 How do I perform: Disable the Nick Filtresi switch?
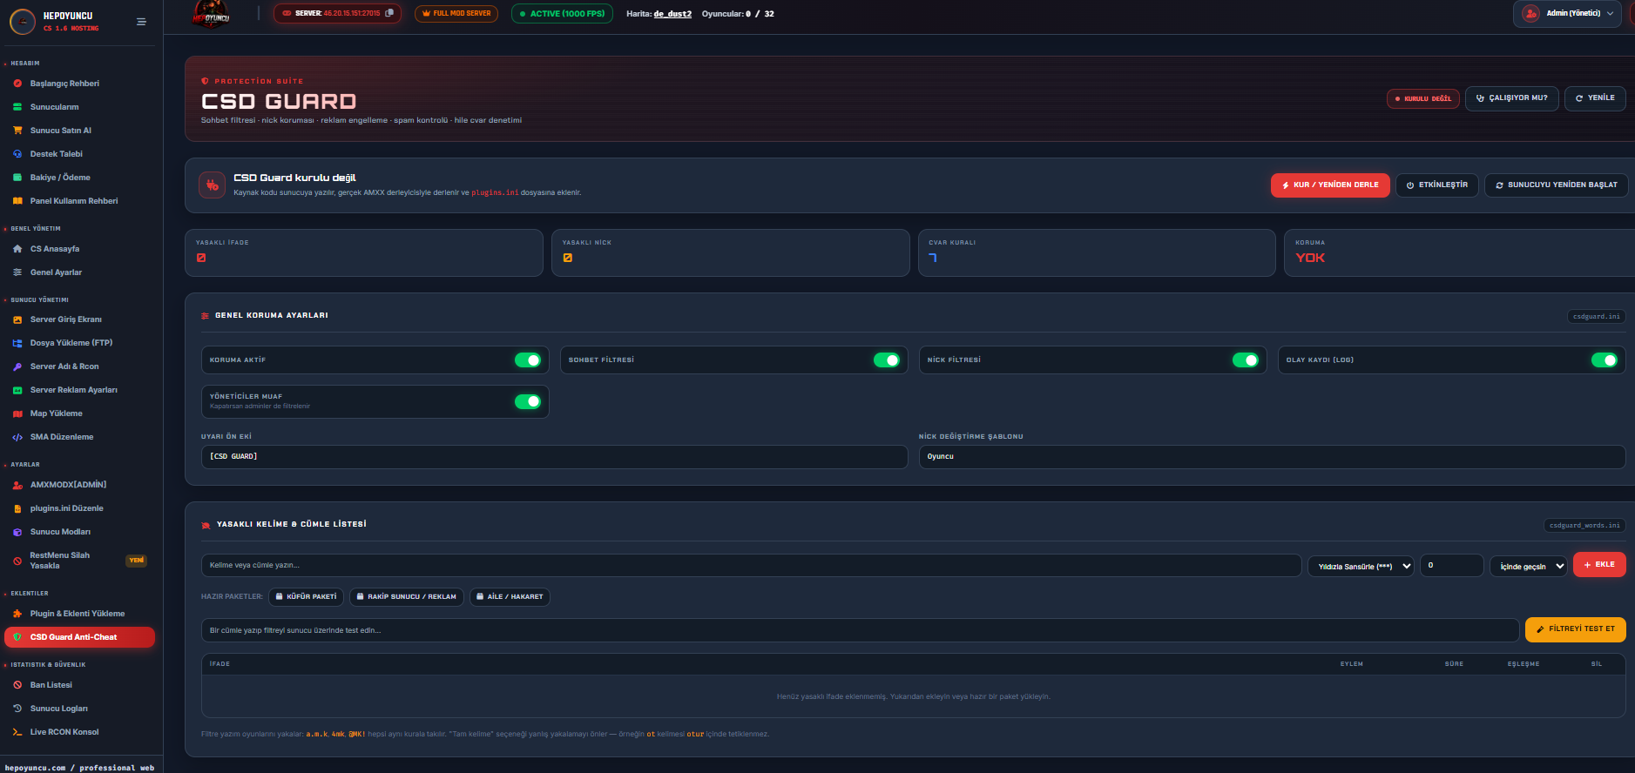pyautogui.click(x=1246, y=360)
